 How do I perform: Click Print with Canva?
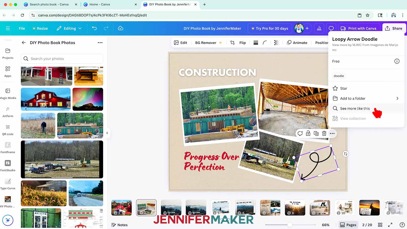pos(359,28)
